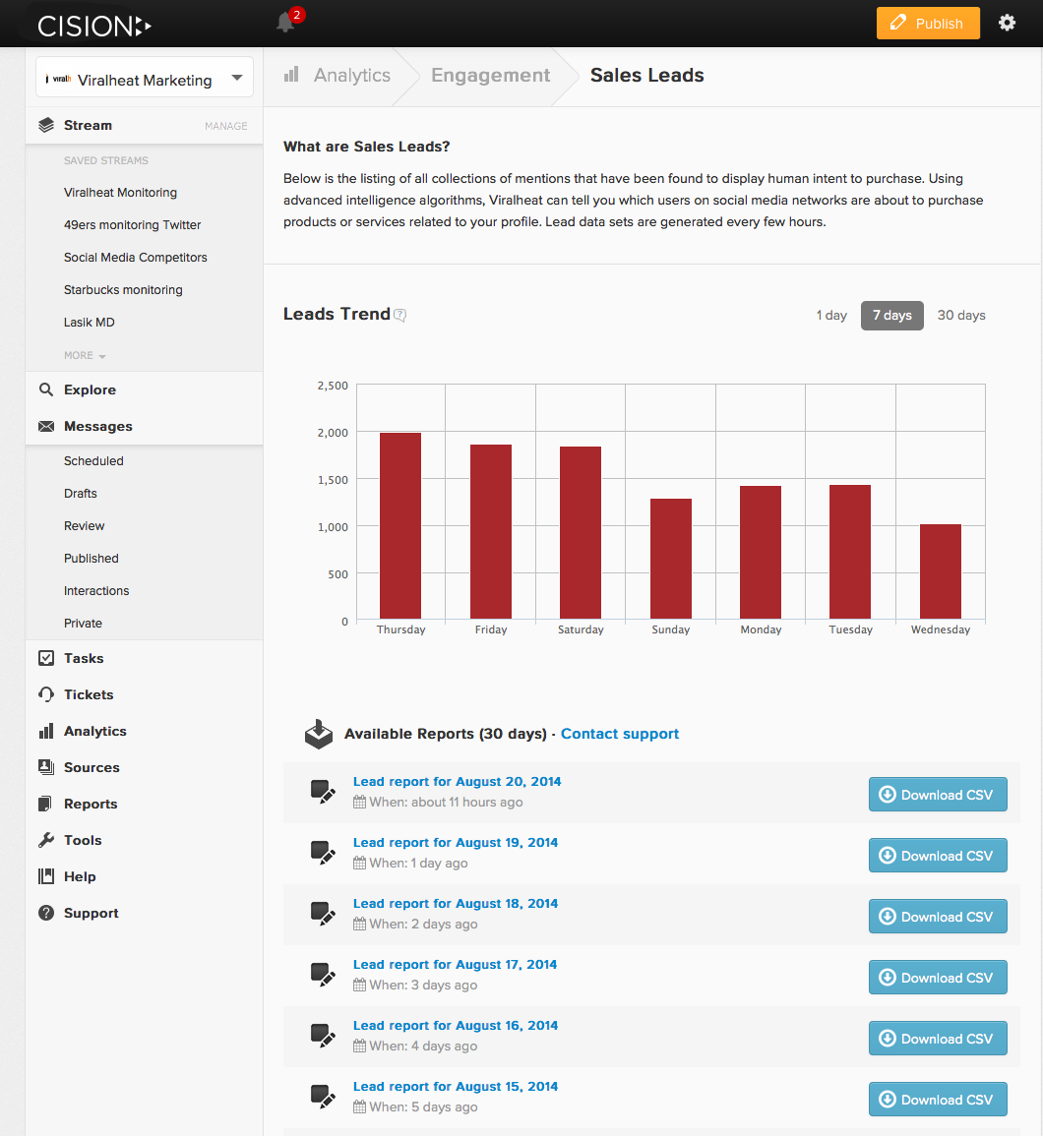Click the Support question mark icon
The height and width of the screenshot is (1136, 1043).
pyautogui.click(x=46, y=913)
